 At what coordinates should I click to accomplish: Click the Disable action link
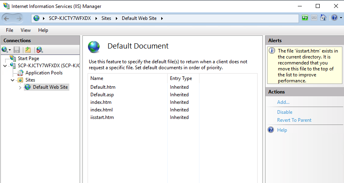[x=285, y=112]
